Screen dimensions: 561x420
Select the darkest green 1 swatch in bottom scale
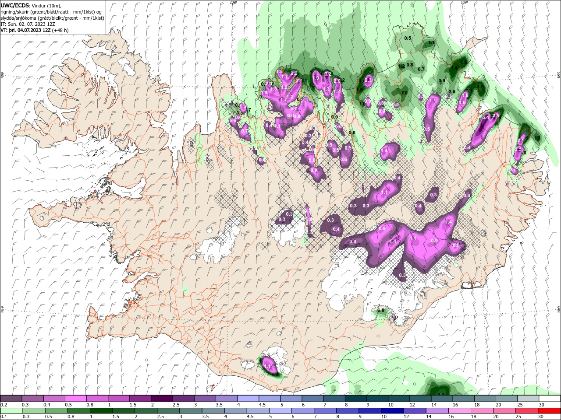click(101, 411)
